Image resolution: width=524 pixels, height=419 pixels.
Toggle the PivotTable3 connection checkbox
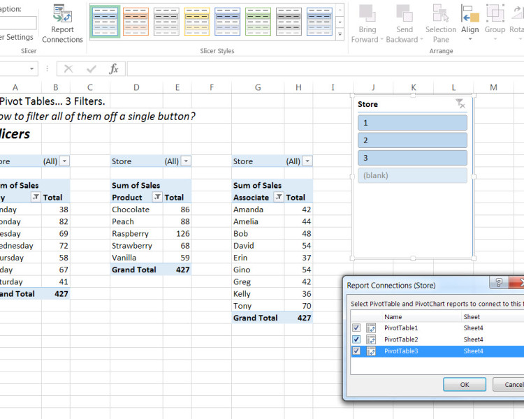pyautogui.click(x=357, y=351)
